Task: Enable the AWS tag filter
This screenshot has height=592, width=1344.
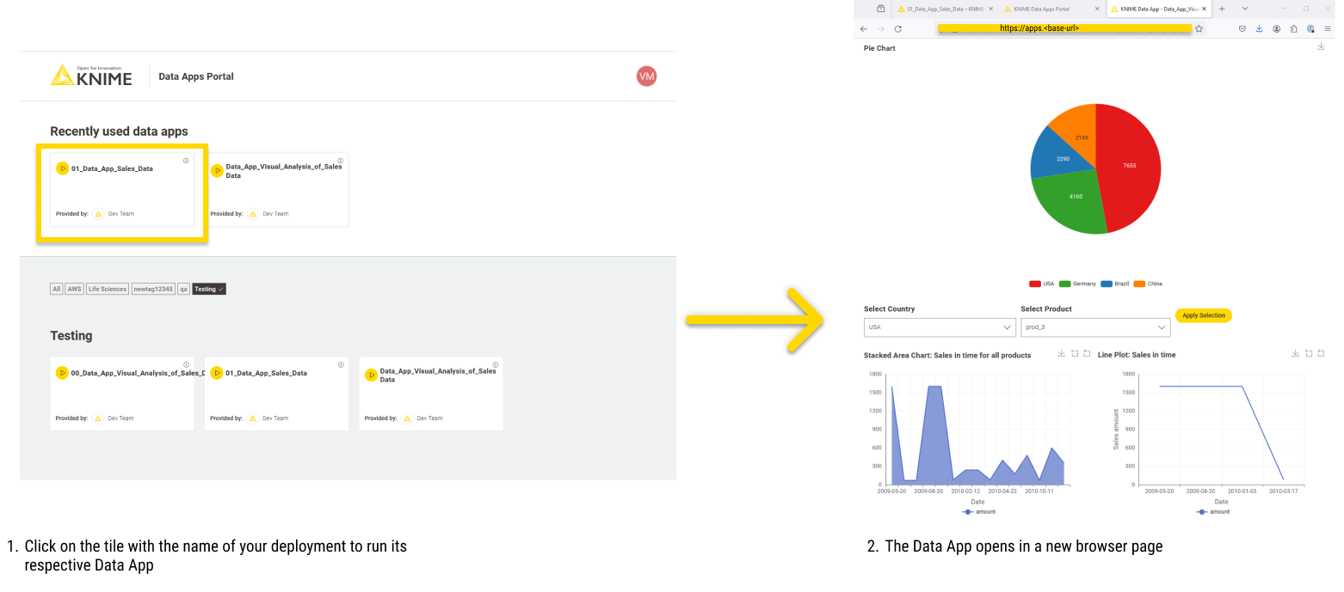Action: click(x=75, y=290)
